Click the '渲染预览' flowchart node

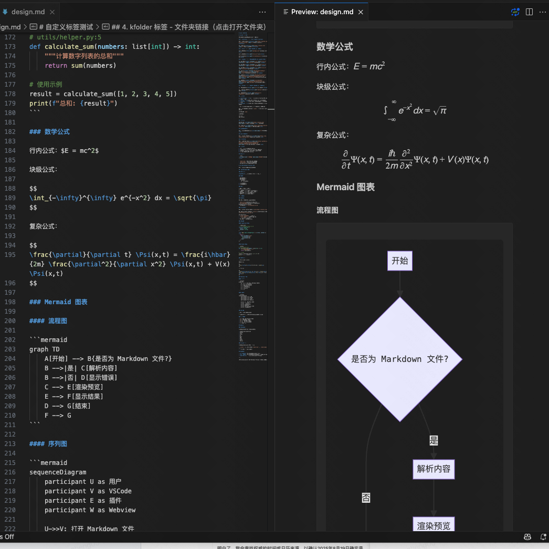(x=434, y=524)
